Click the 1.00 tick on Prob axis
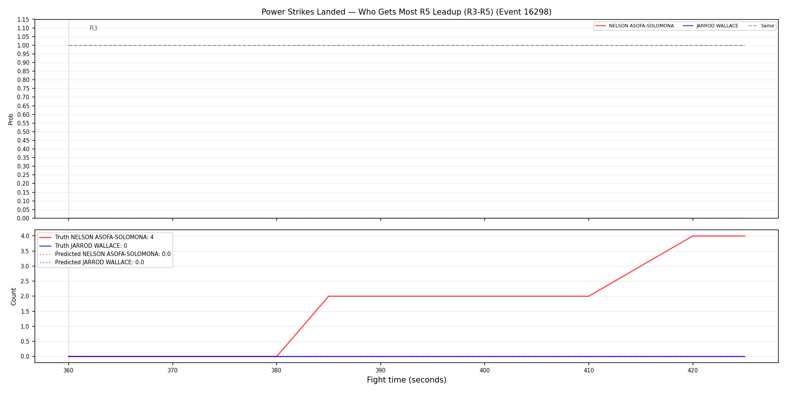Viewport: 787px width, 393px height. [x=23, y=46]
